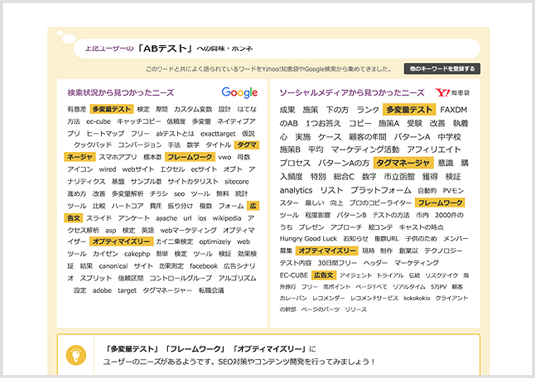Click the マーケティング活動 keyword

click(365, 150)
